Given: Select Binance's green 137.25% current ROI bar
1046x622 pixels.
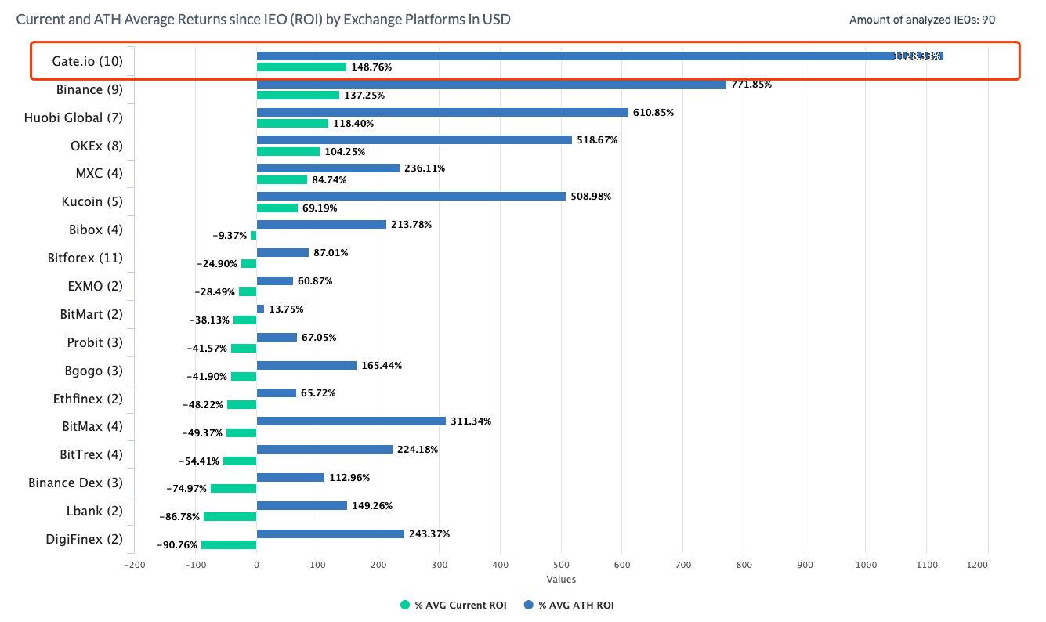Looking at the screenshot, I should (x=298, y=95).
